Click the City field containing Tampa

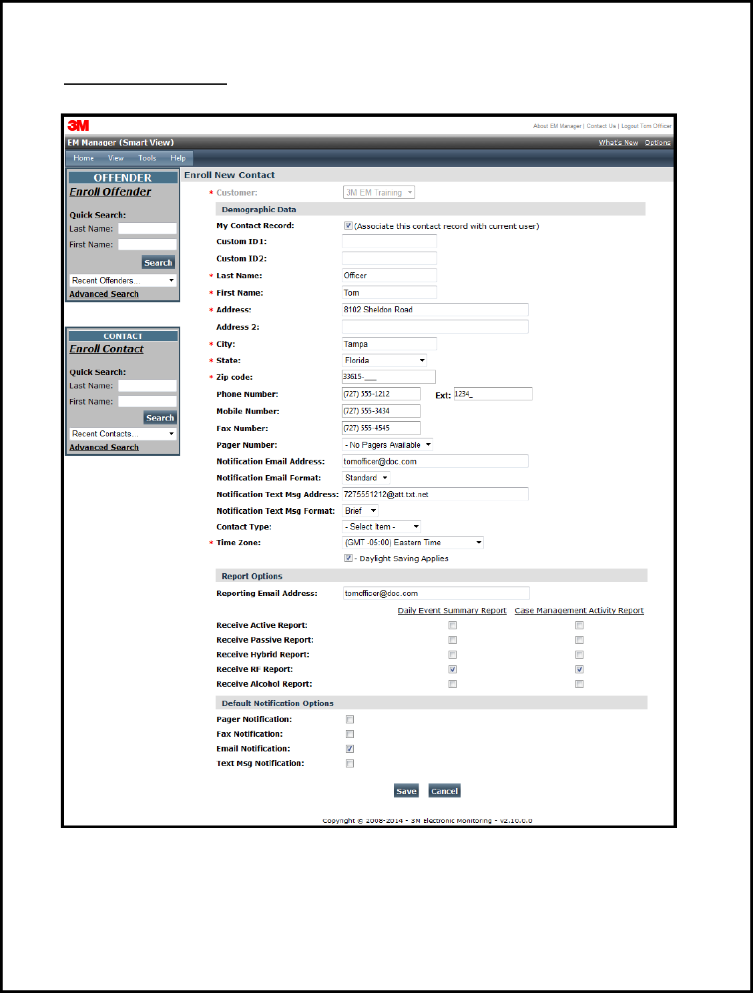click(x=389, y=344)
